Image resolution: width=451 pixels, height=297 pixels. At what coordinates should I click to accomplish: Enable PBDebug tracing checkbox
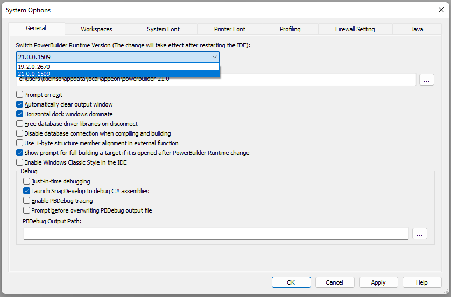[x=27, y=201]
